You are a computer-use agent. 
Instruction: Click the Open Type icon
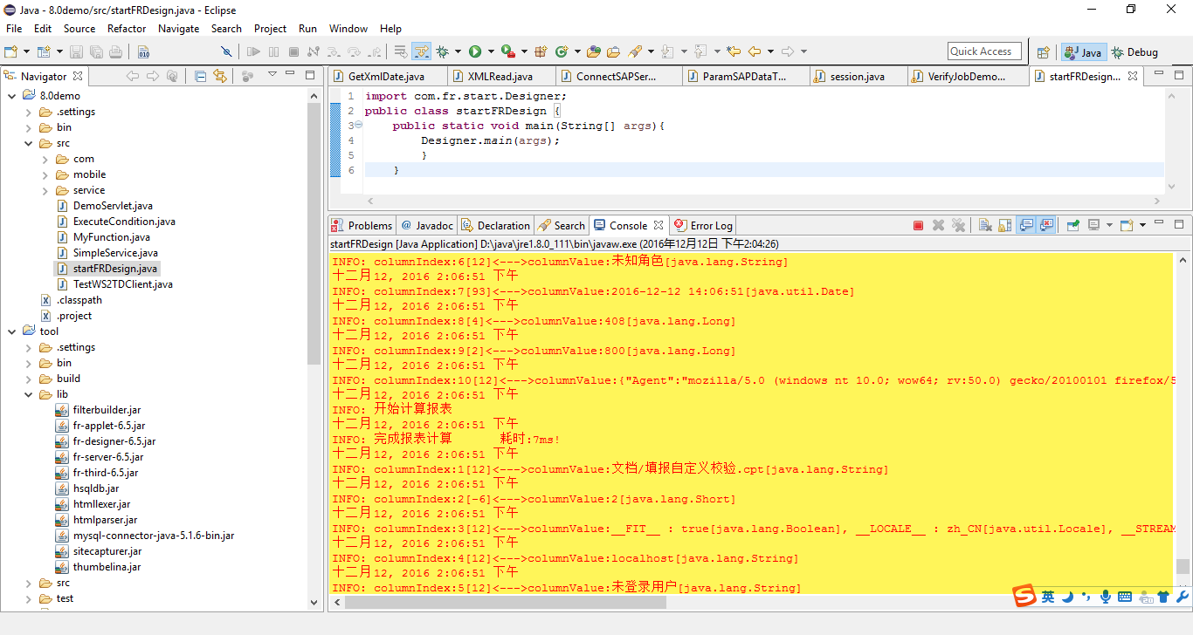(x=594, y=51)
